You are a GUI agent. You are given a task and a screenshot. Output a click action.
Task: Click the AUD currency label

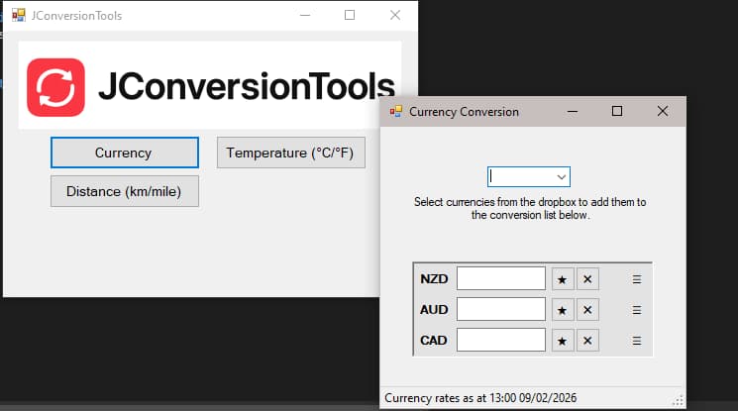434,310
